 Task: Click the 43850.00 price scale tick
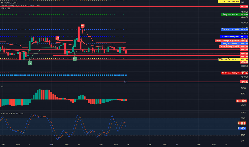244,66
